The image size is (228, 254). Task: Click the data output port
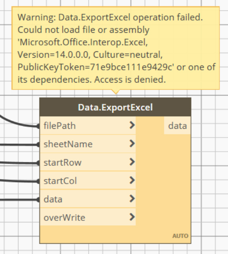(178, 126)
